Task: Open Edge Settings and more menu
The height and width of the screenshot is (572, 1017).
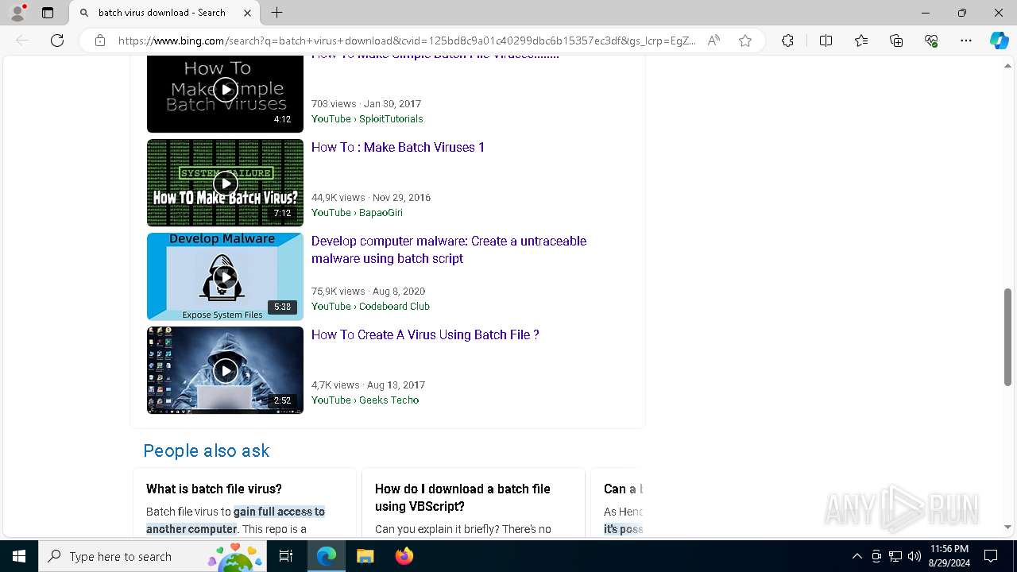Action: (x=966, y=41)
